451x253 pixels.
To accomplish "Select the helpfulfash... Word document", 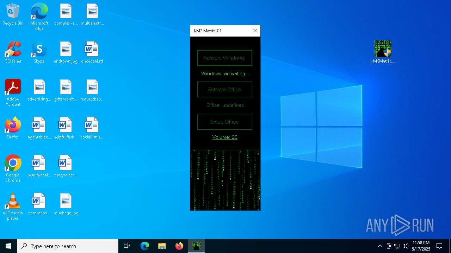I will pos(66,128).
